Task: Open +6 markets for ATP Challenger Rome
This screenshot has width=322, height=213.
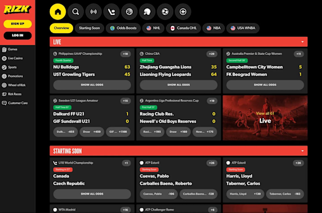Action: pyautogui.click(x=213, y=210)
